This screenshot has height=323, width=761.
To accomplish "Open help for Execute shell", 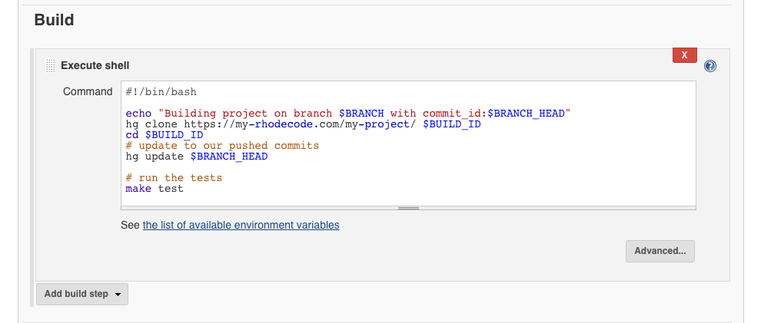I will click(x=710, y=66).
